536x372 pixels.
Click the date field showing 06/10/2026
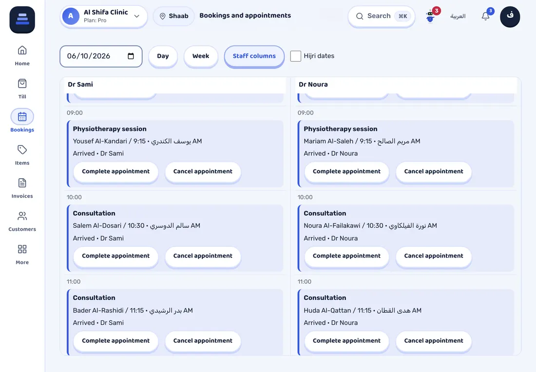pos(101,56)
